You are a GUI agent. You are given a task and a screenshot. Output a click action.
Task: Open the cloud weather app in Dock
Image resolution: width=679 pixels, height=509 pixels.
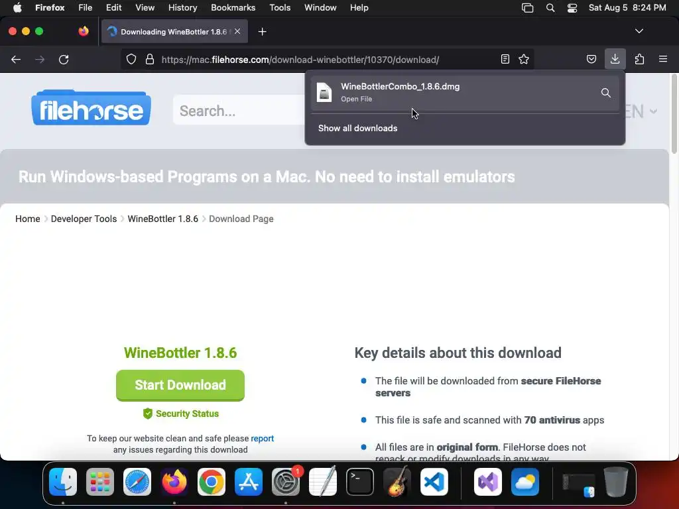[x=525, y=481]
